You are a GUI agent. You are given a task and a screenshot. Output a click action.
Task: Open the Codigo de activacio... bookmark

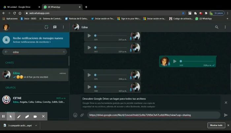tap(181, 19)
